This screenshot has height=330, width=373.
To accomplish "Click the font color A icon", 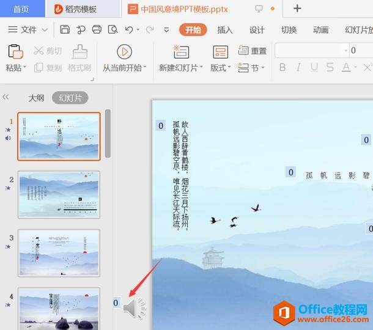I will [346, 67].
